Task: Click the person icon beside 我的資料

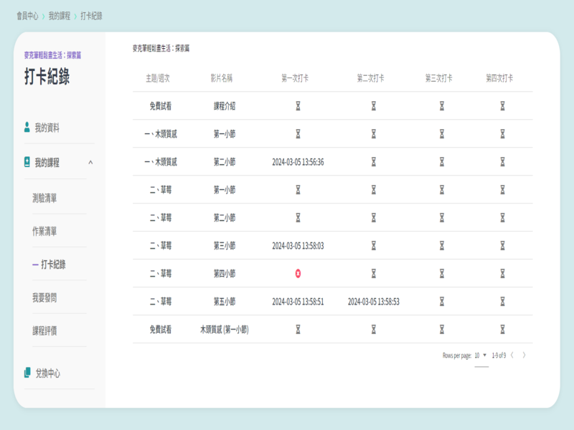Action: tap(27, 128)
